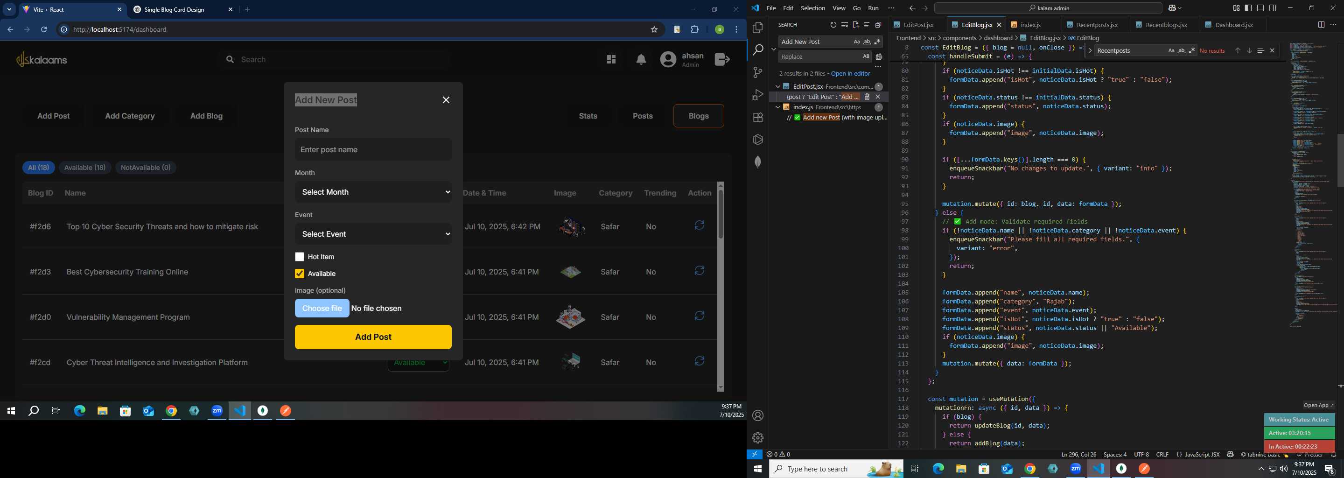The width and height of the screenshot is (1344, 478).
Task: Open notifications bell on kalaams dashboard
Action: [641, 60]
